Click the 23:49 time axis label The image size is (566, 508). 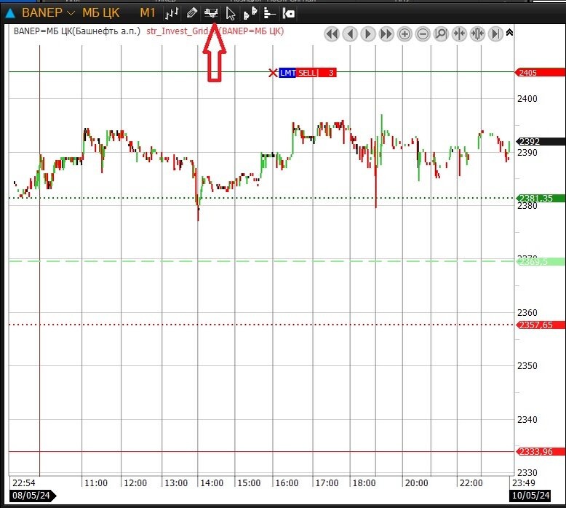523,483
